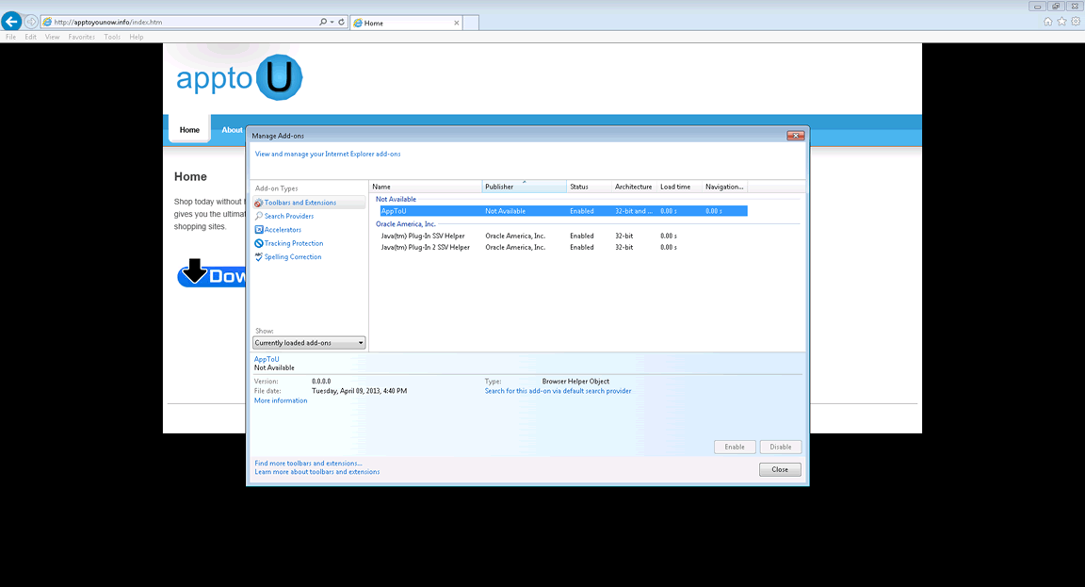The image size is (1085, 587).
Task: Open the Home tab on the webpage
Action: (x=189, y=130)
